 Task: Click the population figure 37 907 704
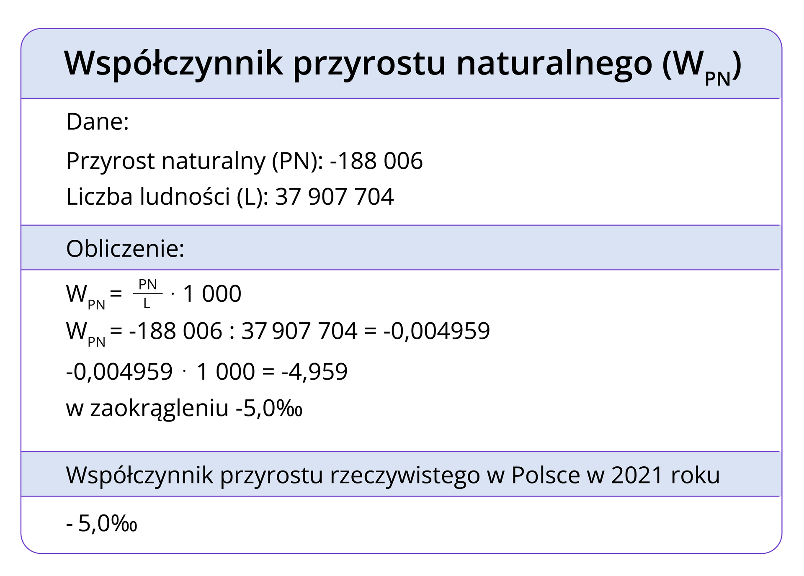pos(335,197)
